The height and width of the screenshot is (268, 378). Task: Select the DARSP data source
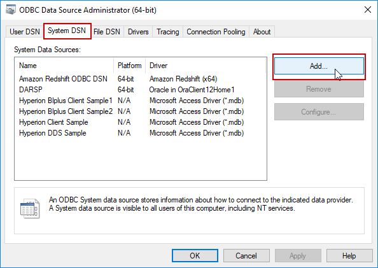31,90
